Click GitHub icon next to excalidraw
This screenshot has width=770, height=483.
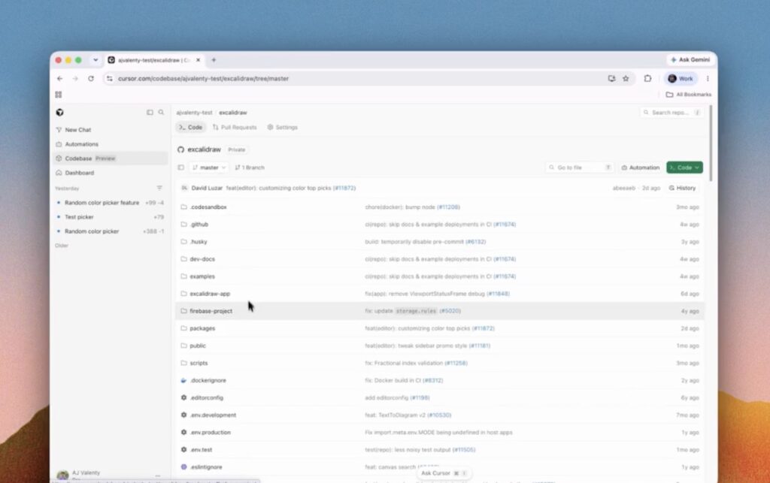point(180,149)
